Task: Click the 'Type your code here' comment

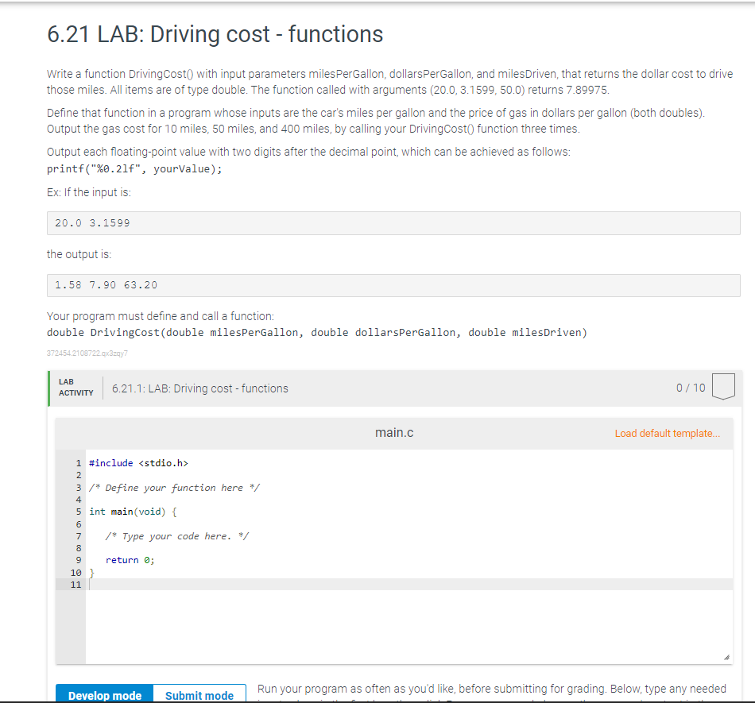Action: (177, 536)
